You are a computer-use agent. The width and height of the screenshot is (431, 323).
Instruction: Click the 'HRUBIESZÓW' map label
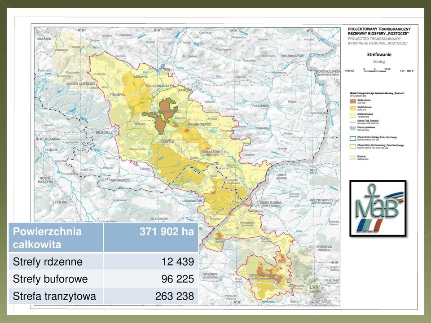point(292,56)
